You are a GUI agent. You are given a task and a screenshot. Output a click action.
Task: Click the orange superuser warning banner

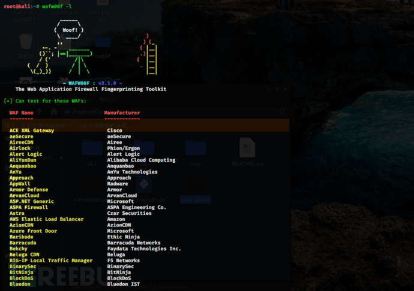click(x=145, y=125)
